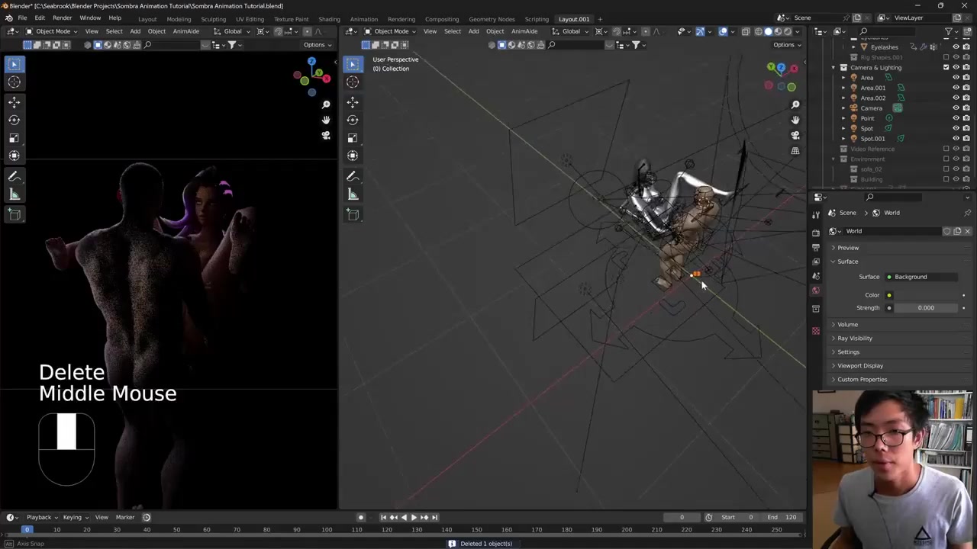Activate the Measure tool in right viewport
977x549 pixels.
(353, 194)
